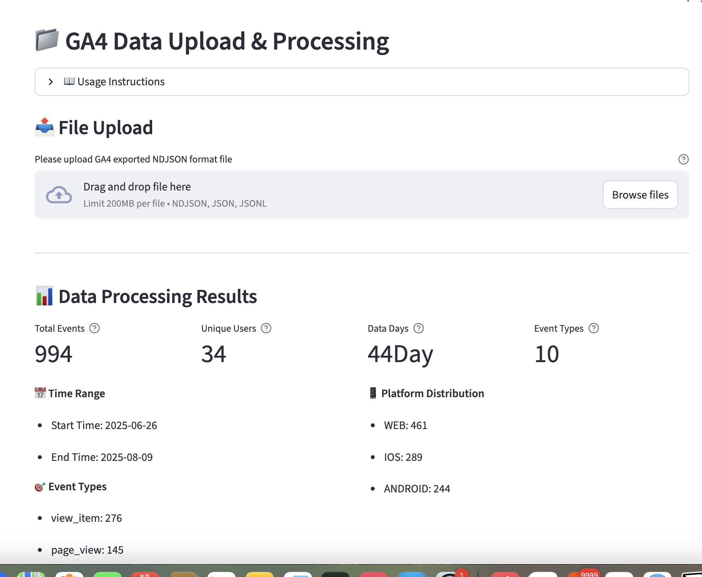
Task: Show help for Data Days metric
Action: [x=419, y=329]
